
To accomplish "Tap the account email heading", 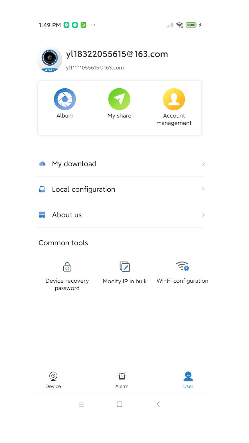I will [117, 54].
